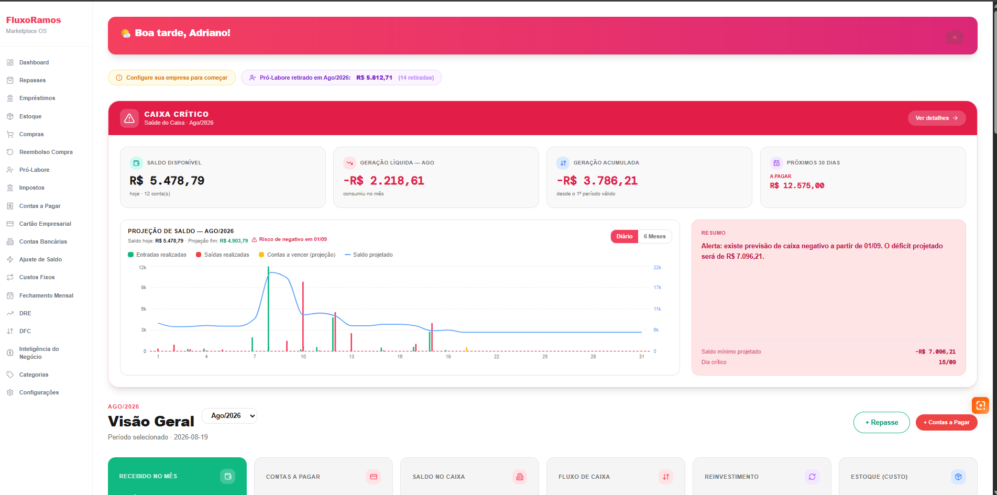
Task: Toggle Saídas realizadas legend series
Action: coord(223,255)
